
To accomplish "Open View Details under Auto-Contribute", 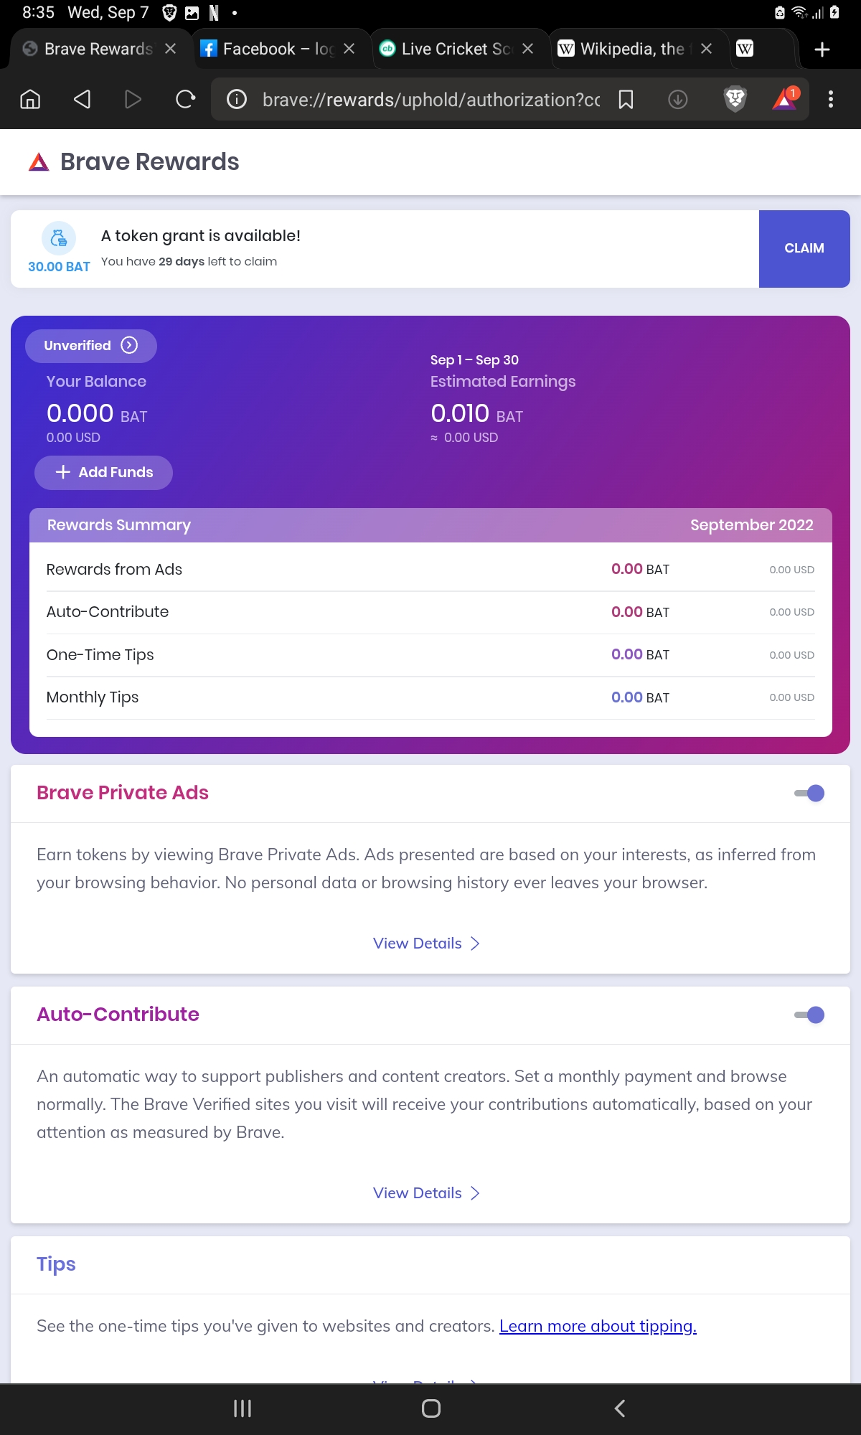I will (426, 1192).
